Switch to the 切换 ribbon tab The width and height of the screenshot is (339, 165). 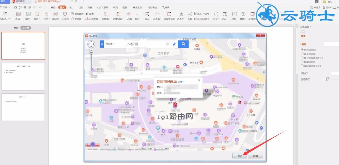[81, 7]
